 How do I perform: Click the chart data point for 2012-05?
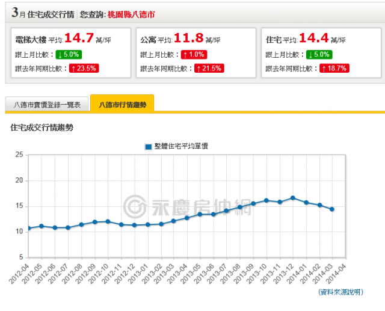tap(42, 226)
